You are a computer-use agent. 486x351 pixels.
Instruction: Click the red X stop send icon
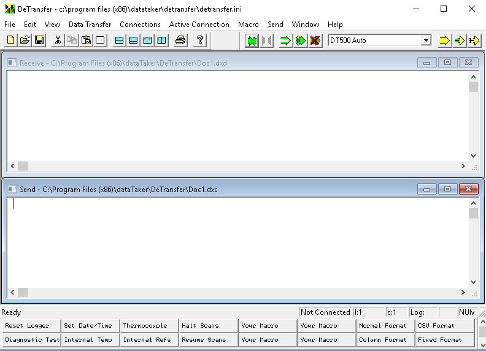[315, 40]
